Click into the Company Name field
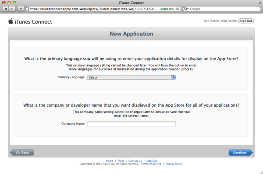Image resolution: width=263 pixels, height=174 pixels. pos(131,124)
